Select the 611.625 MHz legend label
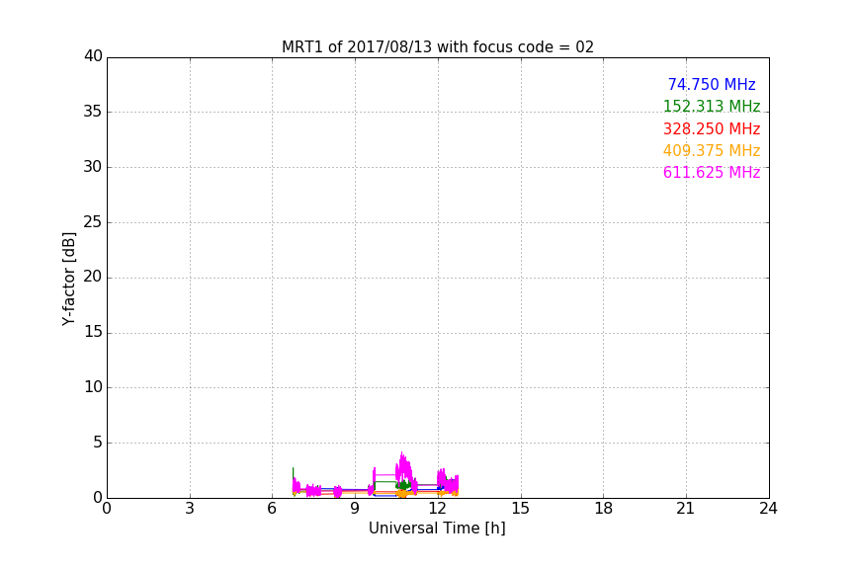Image resolution: width=854 pixels, height=569 pixels. (712, 172)
